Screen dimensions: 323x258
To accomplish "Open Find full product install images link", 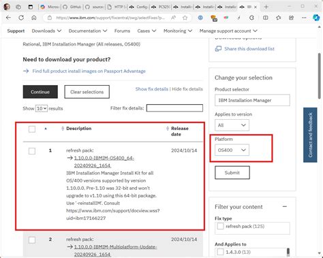I will (89, 71).
